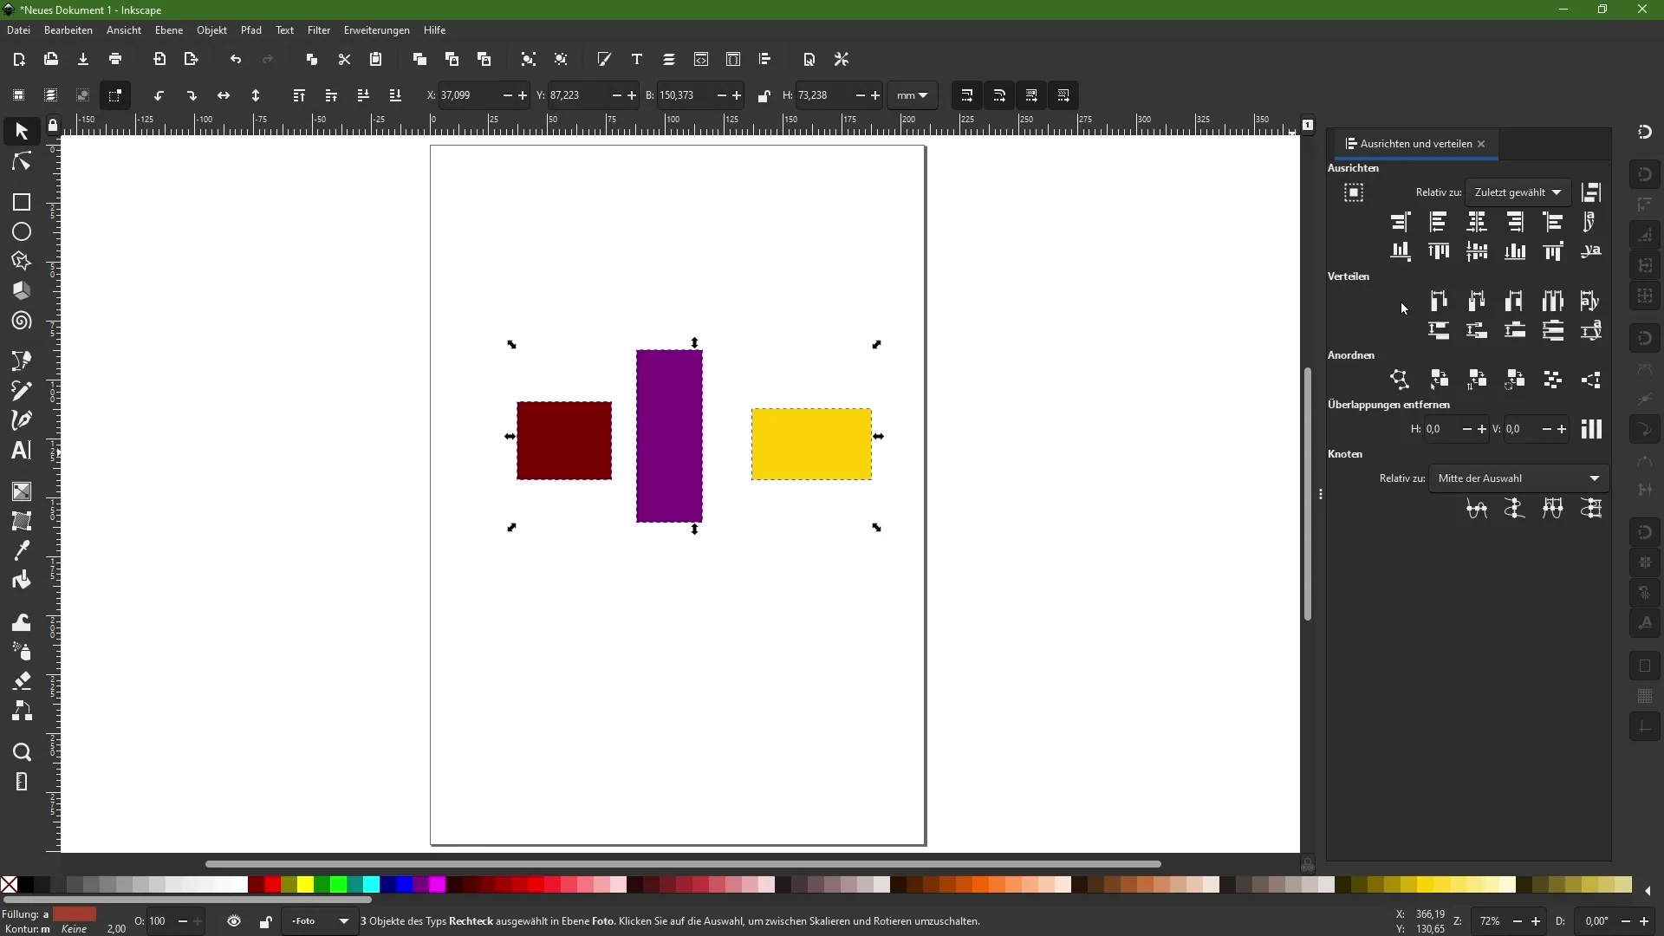Toggle move gradients with object
The width and height of the screenshot is (1664, 936).
click(x=1031, y=95)
